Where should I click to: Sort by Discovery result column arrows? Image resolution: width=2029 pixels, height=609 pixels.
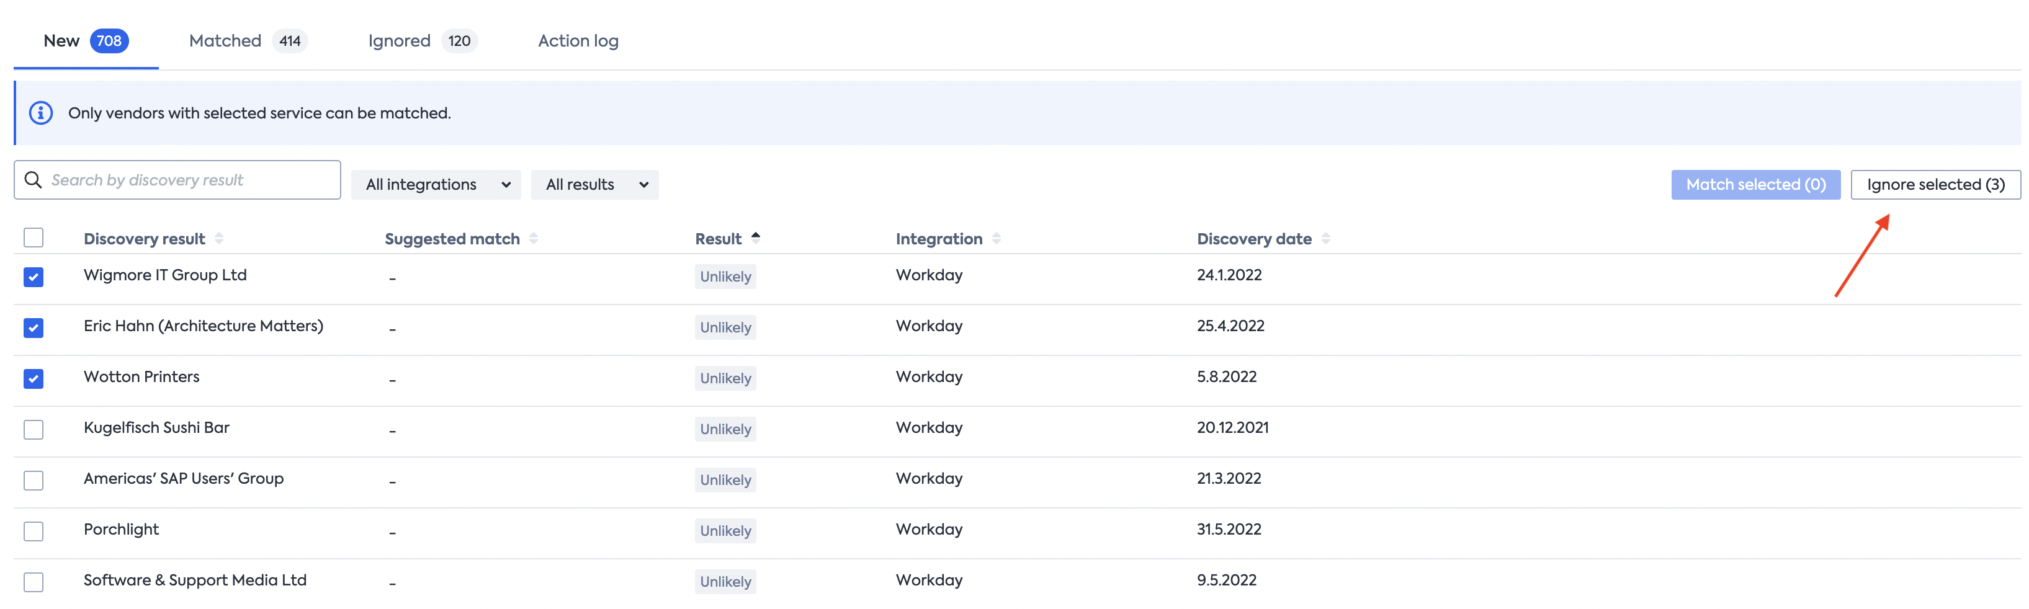(219, 238)
